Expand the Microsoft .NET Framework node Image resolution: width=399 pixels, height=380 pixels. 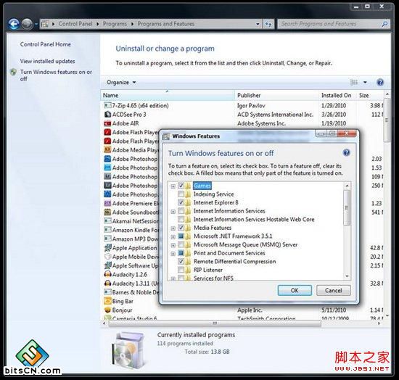173,236
